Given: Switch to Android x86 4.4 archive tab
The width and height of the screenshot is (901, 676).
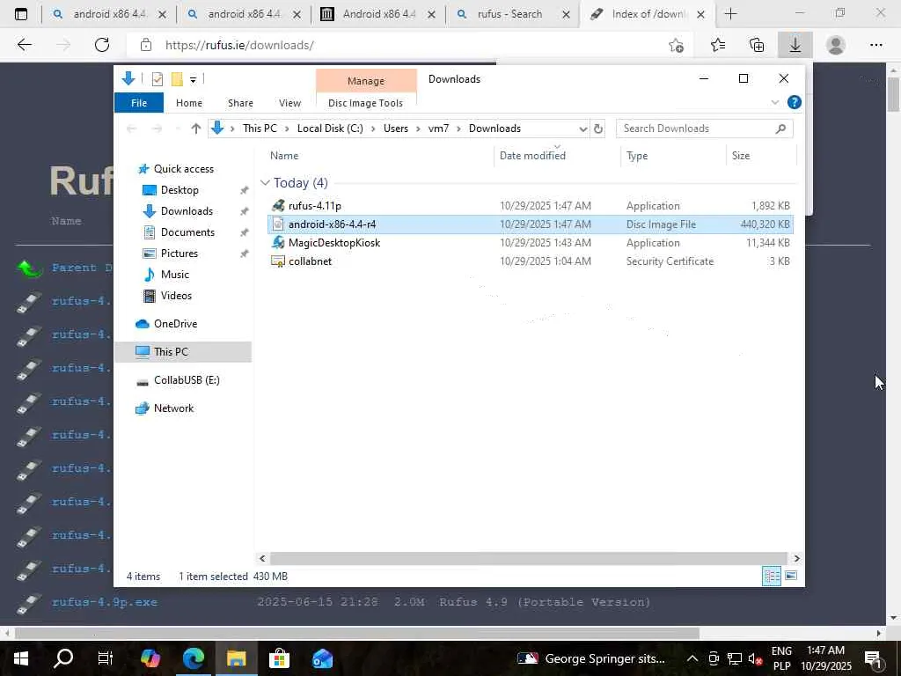Looking at the screenshot, I should [379, 14].
